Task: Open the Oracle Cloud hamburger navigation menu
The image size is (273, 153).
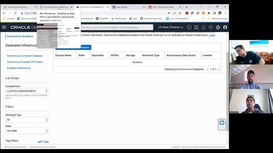Action: tap(4, 27)
